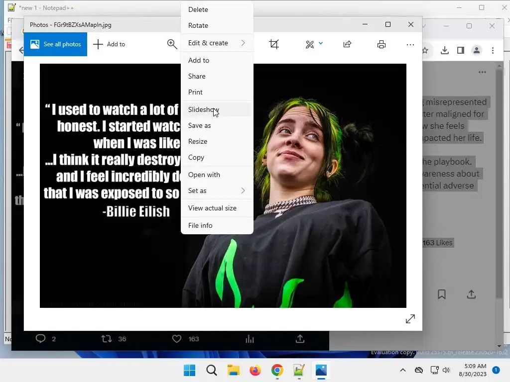Image resolution: width=510 pixels, height=382 pixels.
Task: Expand the Edit & create chevron
Action: [x=243, y=43]
